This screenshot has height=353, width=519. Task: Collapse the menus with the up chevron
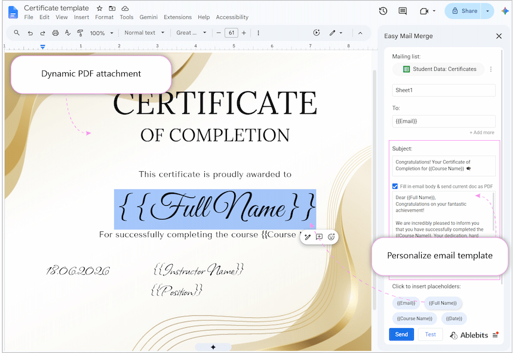point(361,33)
